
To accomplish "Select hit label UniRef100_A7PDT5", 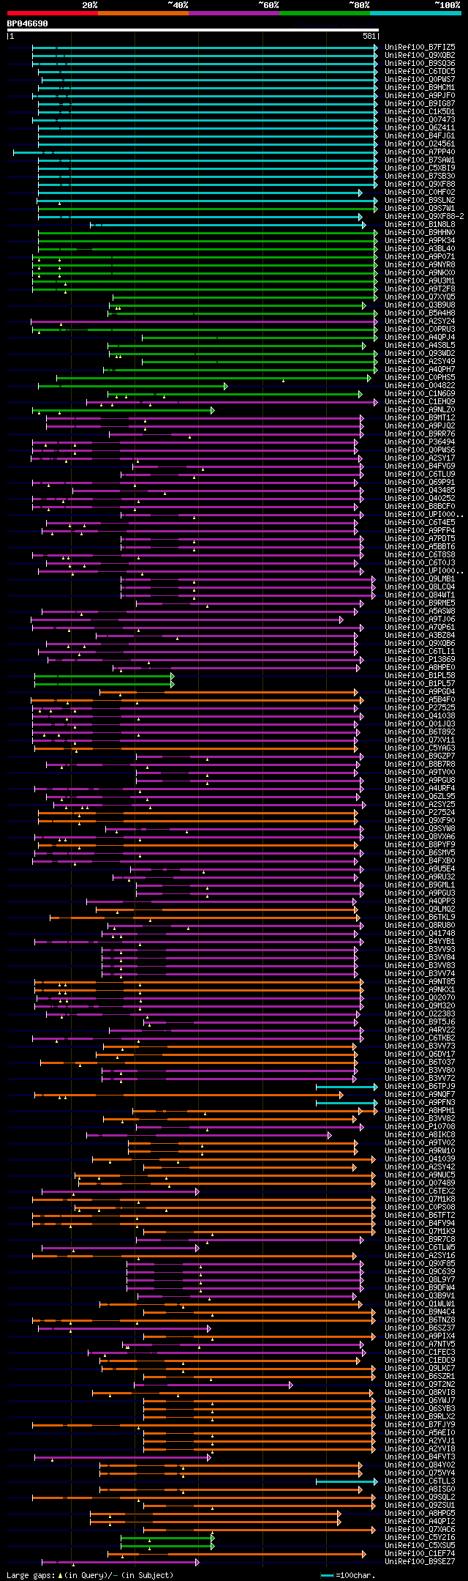I will coord(420,538).
